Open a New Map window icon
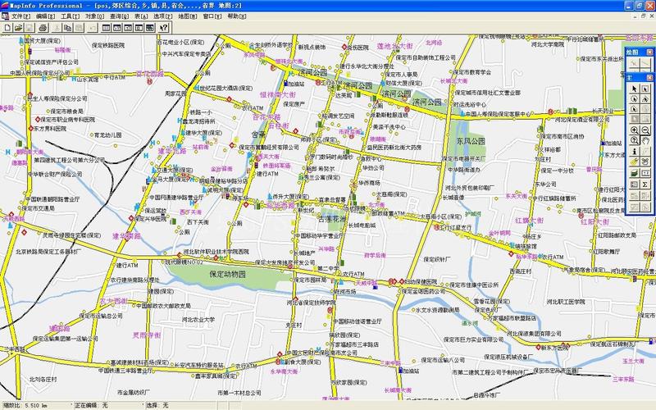 click(117, 28)
